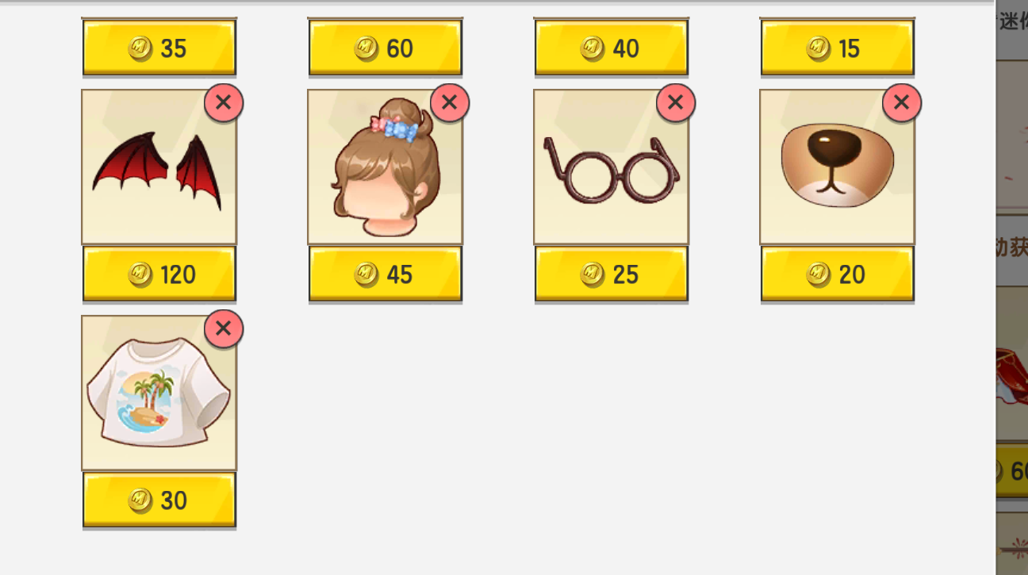
Task: Remove the round glasses with X icon
Action: [676, 102]
